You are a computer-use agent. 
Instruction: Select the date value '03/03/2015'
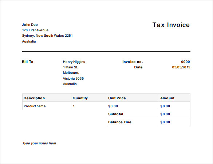point(181,67)
